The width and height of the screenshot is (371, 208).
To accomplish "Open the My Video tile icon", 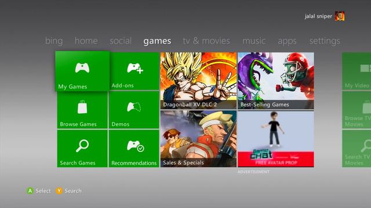I will click(366, 68).
